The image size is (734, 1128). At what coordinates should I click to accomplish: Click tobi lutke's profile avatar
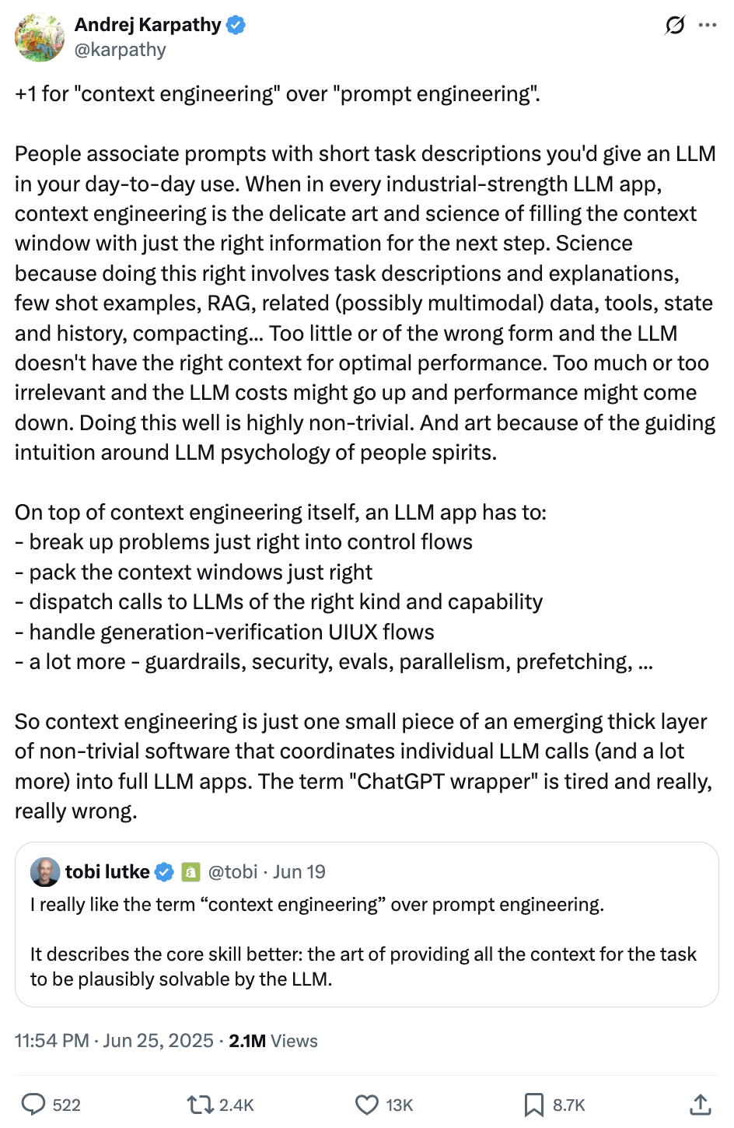click(45, 872)
